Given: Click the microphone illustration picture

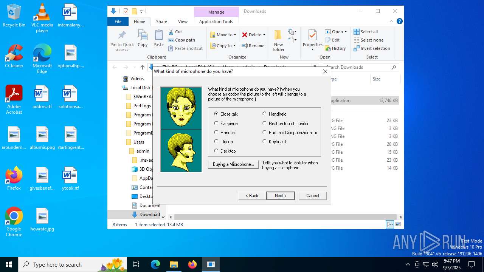Looking at the screenshot, I should click(x=181, y=130).
